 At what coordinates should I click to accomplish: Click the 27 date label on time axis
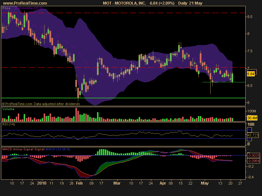click(240, 183)
